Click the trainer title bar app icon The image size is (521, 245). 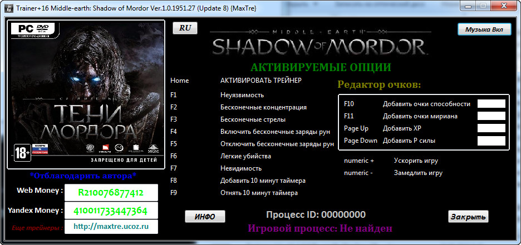coord(9,8)
